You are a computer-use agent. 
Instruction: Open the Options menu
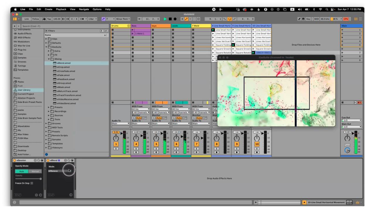(97, 9)
